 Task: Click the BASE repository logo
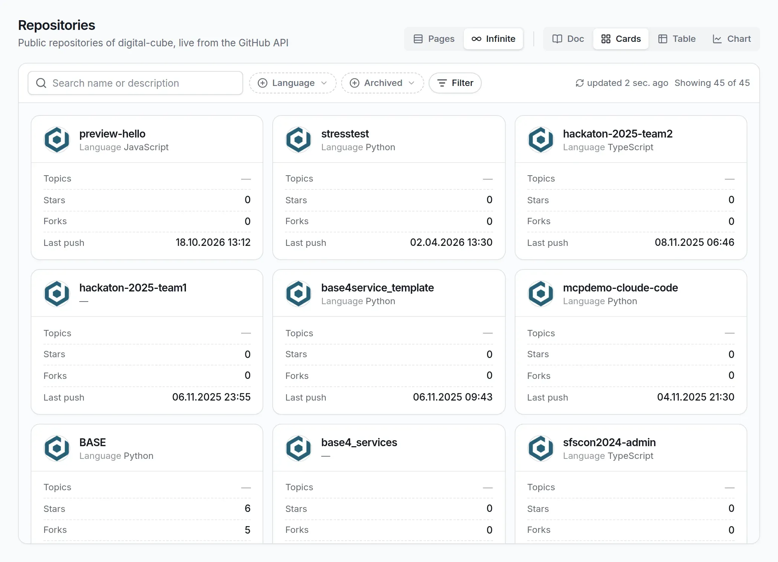57,448
